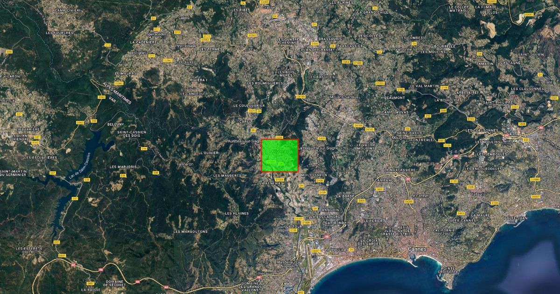Select the ALPES-MARITIMES border label
This screenshot has width=560, height=294.
118,92
